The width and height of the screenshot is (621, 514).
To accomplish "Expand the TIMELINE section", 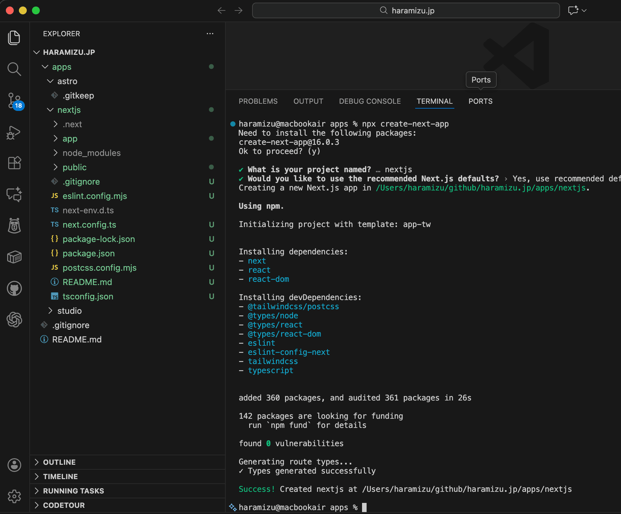I will coord(60,476).
